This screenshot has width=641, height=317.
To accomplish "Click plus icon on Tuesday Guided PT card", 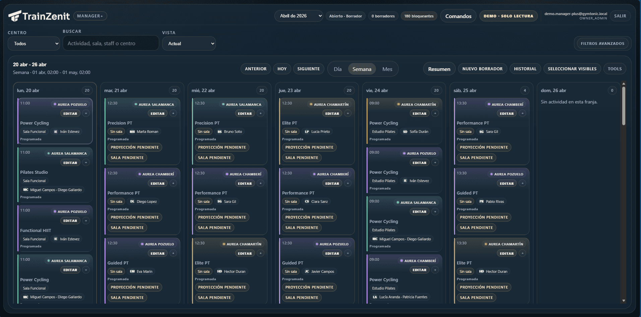I will click(173, 253).
